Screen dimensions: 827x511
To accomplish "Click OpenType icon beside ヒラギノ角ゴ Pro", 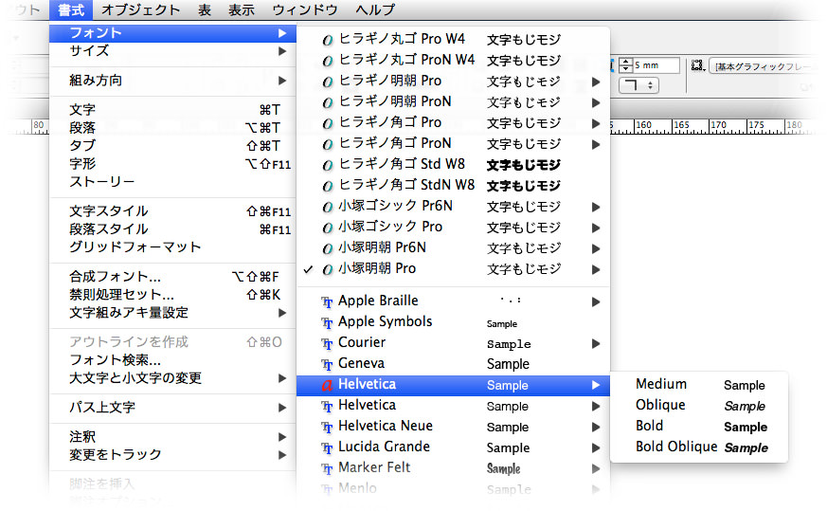I will [x=328, y=123].
